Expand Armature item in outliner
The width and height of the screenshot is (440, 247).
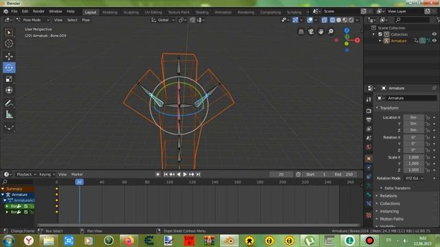coord(380,40)
